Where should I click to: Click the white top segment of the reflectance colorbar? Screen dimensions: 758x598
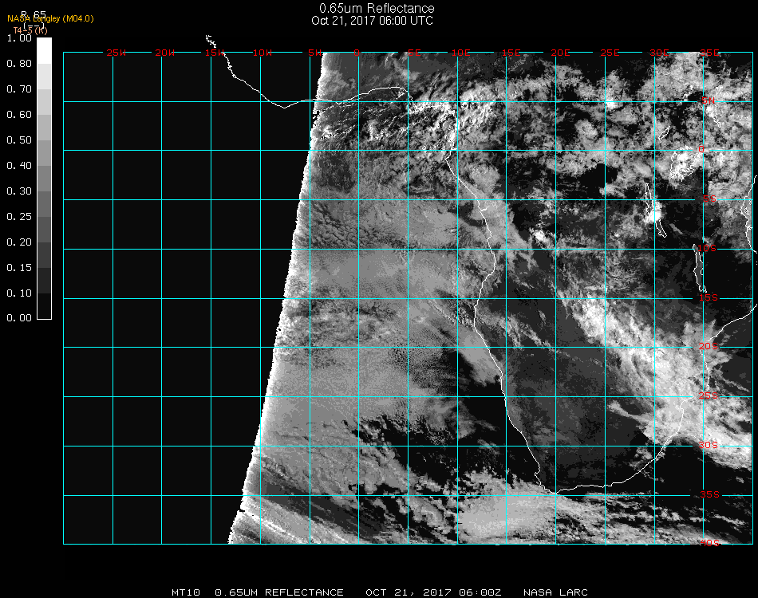pos(44,49)
